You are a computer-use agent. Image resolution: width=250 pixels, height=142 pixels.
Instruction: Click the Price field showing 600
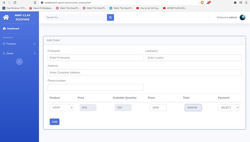[x=88, y=107]
